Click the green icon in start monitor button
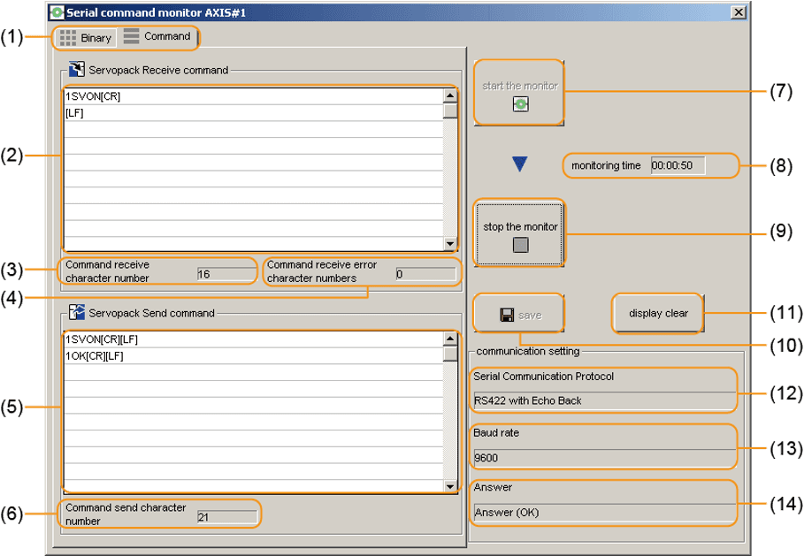The image size is (804, 556). click(520, 104)
